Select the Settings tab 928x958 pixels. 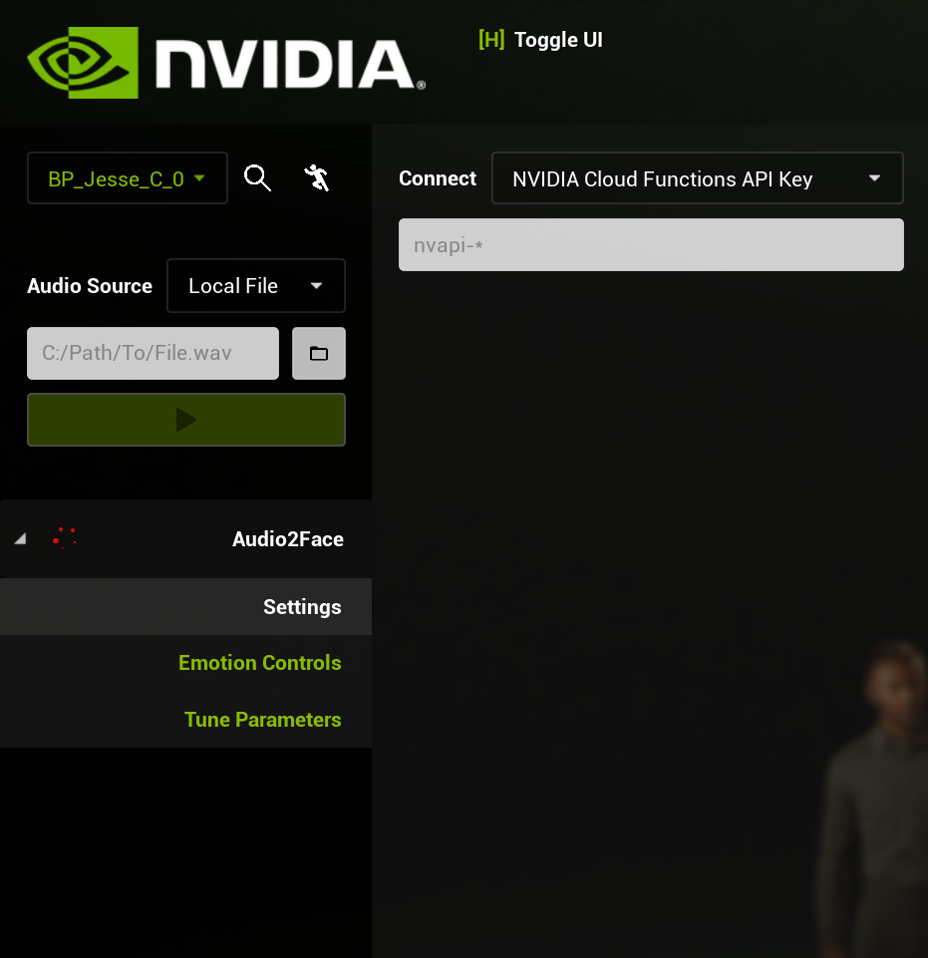pyautogui.click(x=185, y=607)
